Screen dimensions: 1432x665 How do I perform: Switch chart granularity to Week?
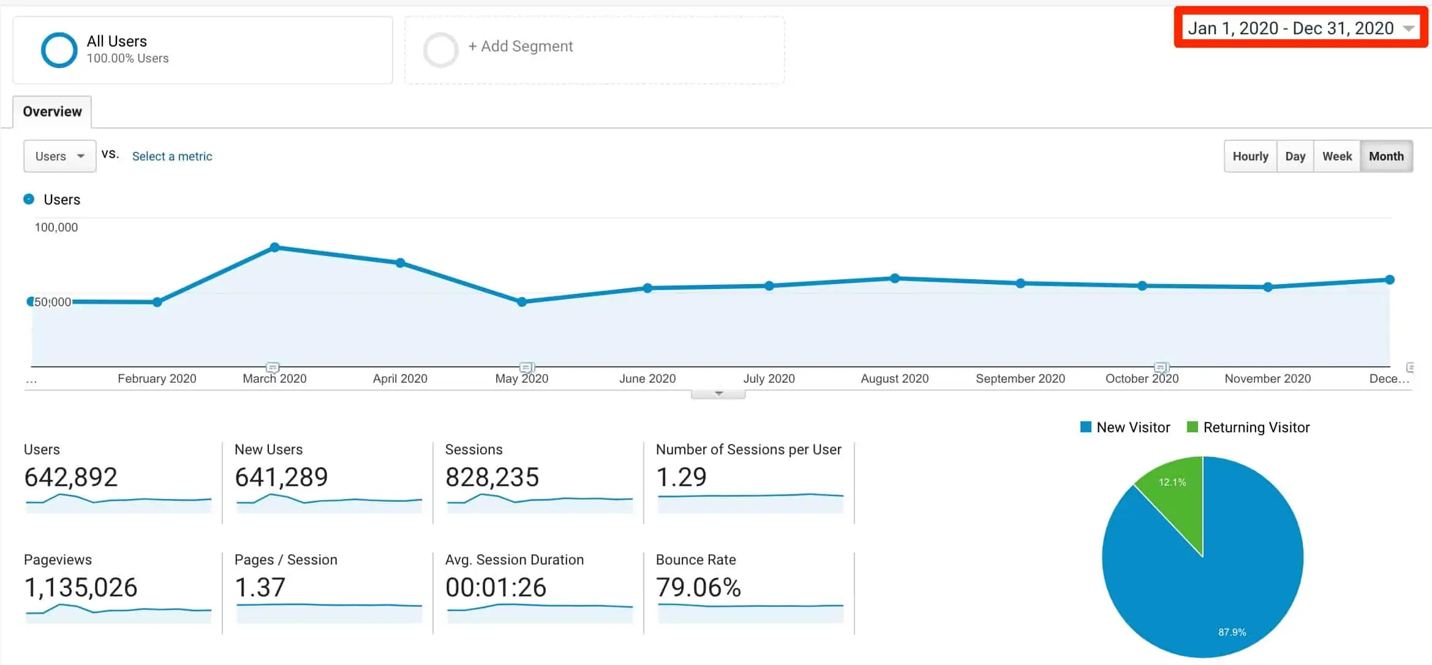coord(1336,156)
